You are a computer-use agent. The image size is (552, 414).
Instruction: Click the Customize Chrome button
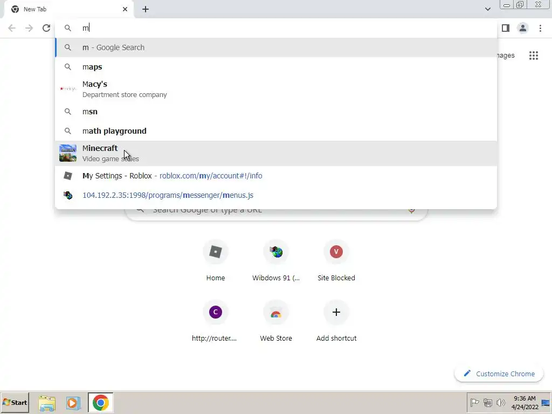click(499, 374)
